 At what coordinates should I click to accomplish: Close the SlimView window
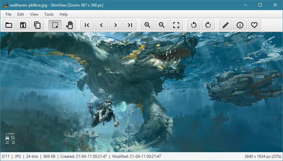click(x=275, y=5)
